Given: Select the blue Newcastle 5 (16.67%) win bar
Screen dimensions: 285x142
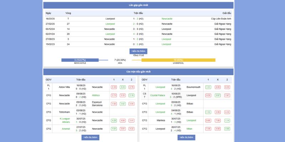Looking at the screenshot, I should [80, 60].
